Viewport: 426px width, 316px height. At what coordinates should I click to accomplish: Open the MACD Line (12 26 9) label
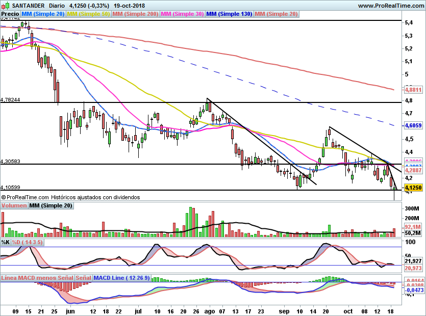(x=121, y=278)
